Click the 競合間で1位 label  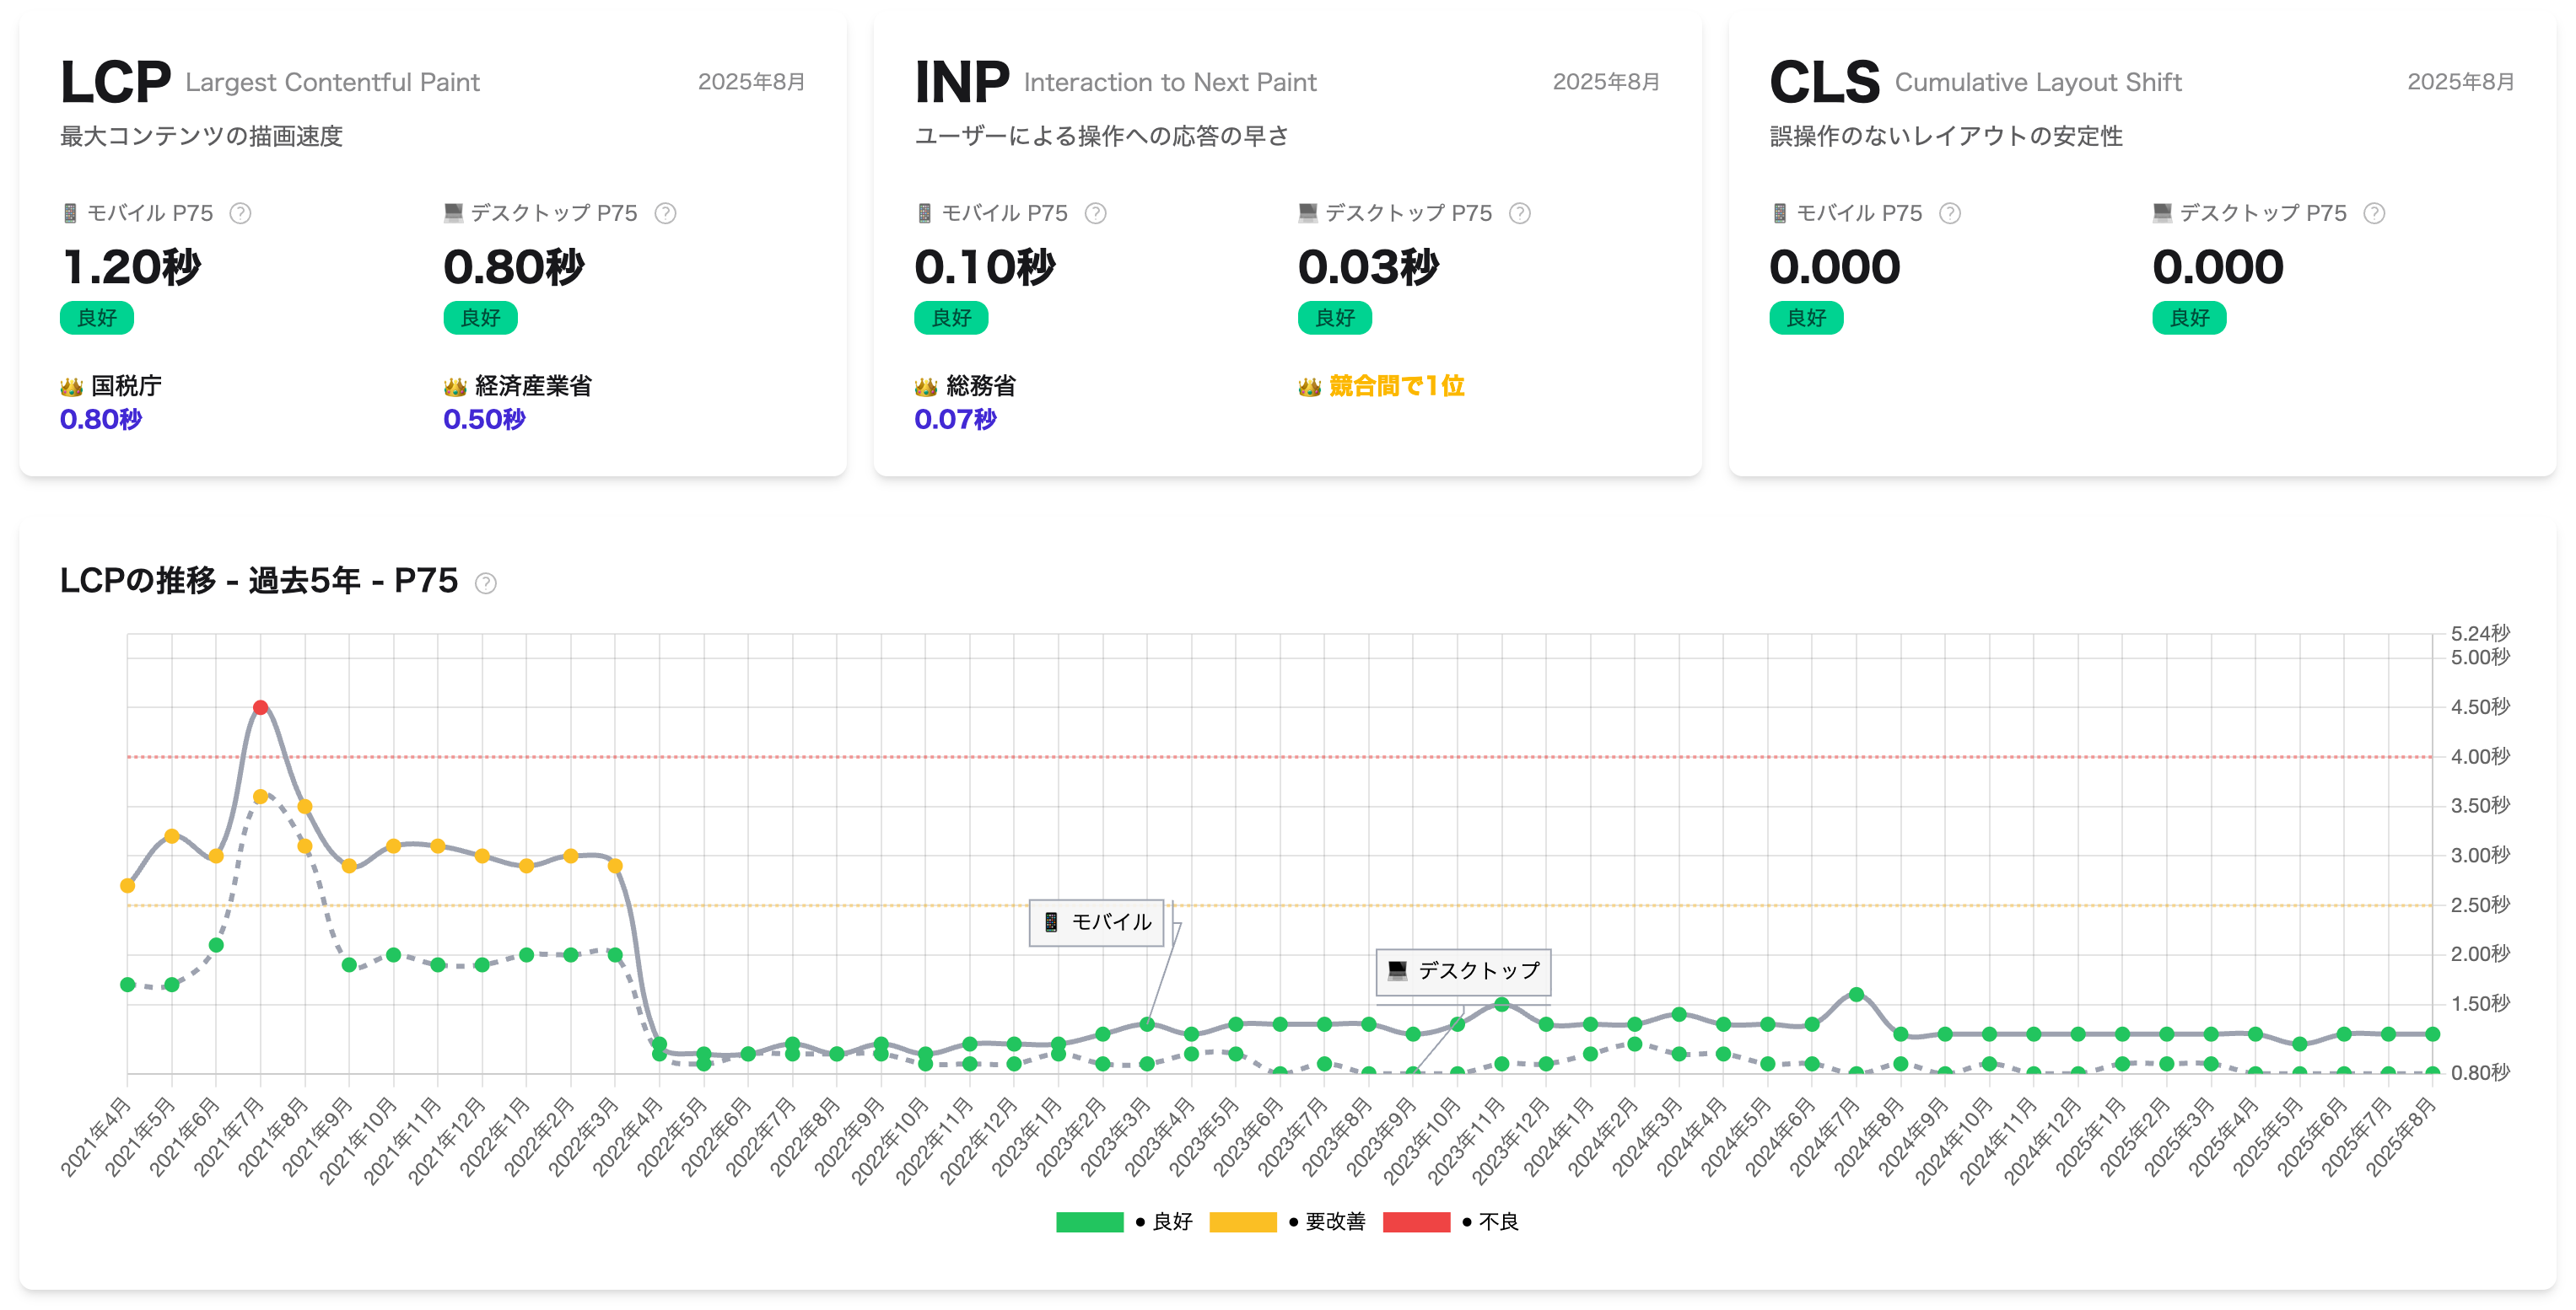coord(1396,386)
